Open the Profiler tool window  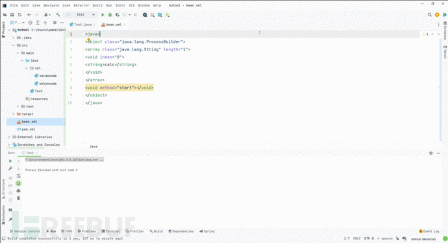click(x=134, y=231)
